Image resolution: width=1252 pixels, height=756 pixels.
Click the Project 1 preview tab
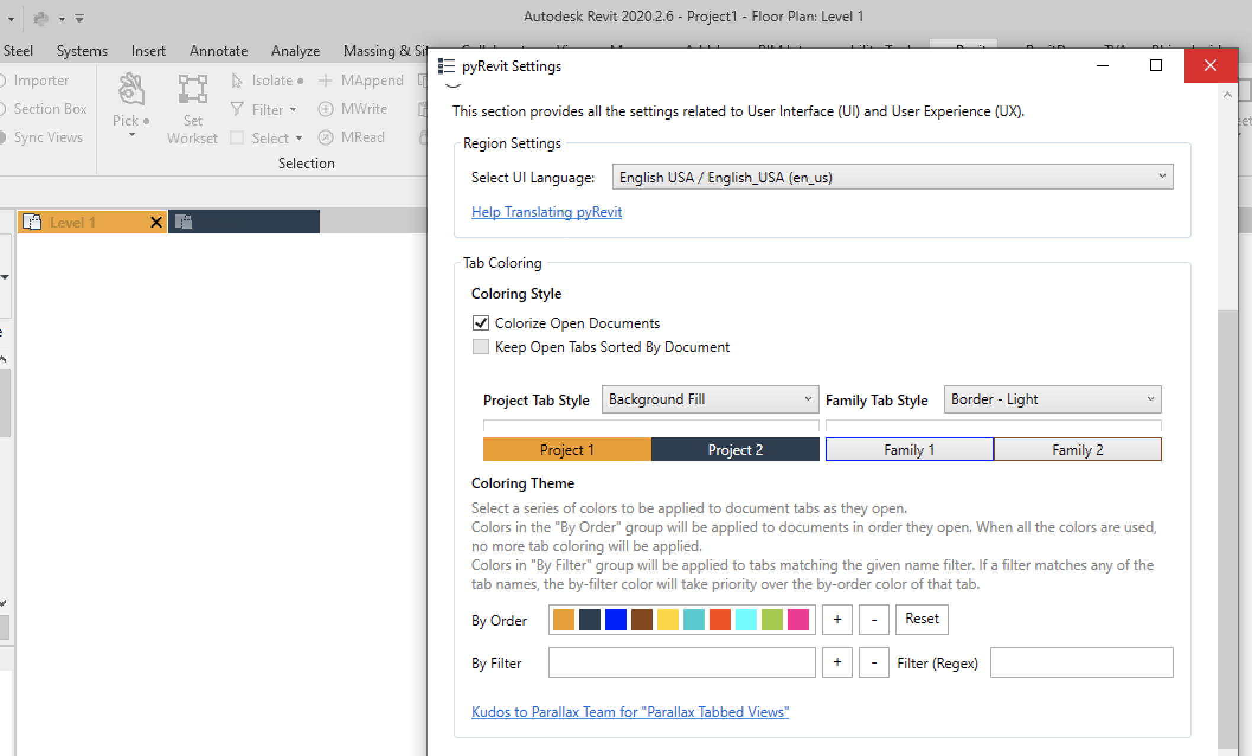(x=567, y=449)
